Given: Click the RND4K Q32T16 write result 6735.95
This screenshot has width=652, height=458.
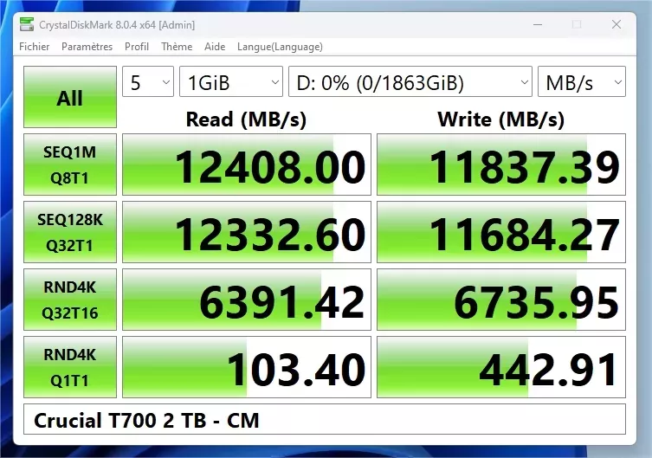Looking at the screenshot, I should click(501, 300).
